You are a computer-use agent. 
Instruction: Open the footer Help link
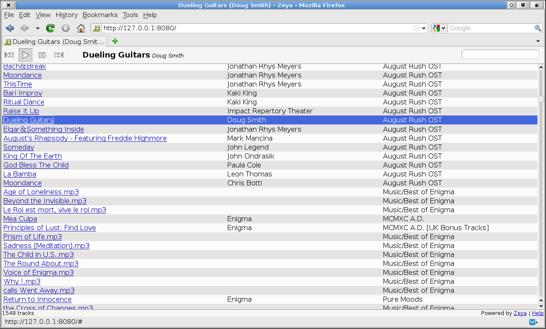pos(537,313)
